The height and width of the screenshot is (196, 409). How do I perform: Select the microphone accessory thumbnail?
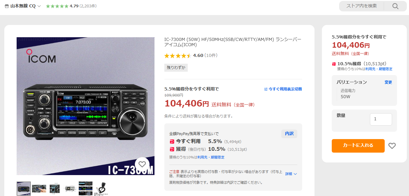click(102, 189)
